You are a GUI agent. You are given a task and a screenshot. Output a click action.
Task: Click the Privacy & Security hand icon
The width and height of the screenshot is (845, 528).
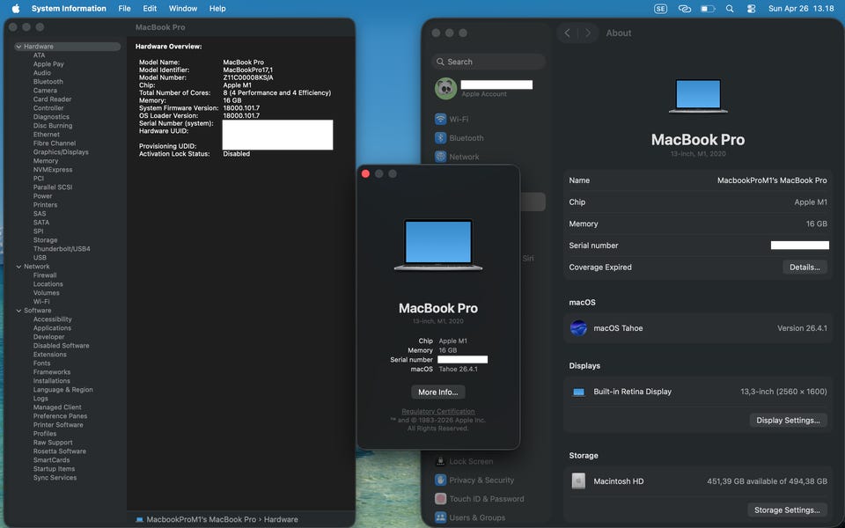coord(440,480)
